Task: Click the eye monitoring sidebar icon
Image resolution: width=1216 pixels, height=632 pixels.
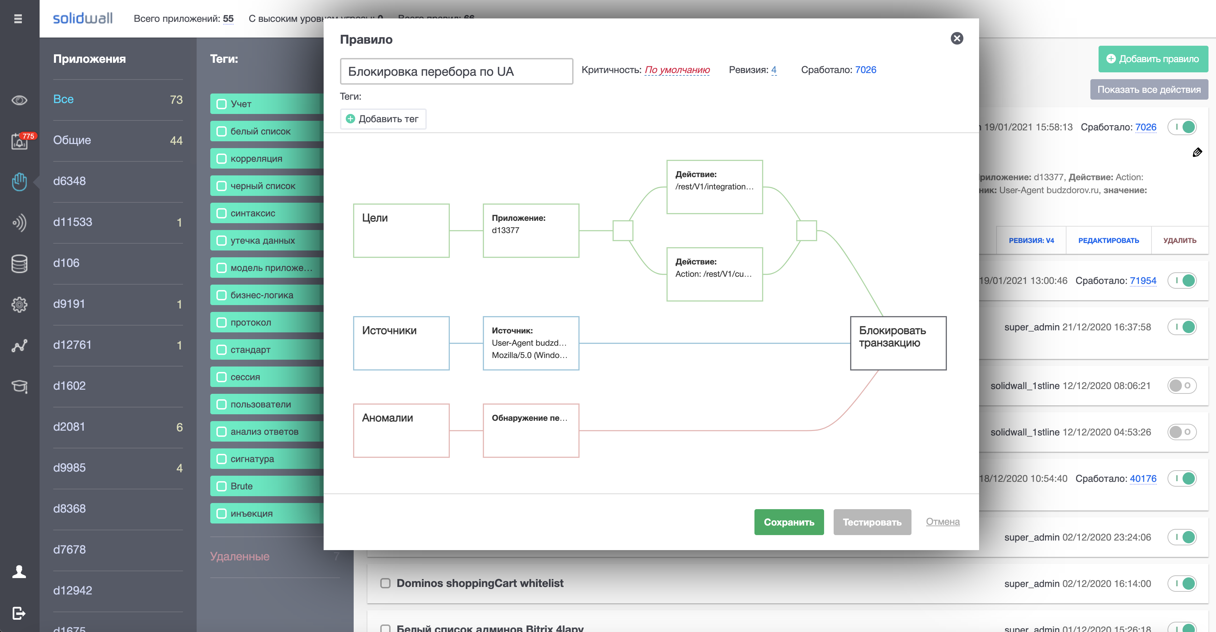Action: tap(19, 101)
